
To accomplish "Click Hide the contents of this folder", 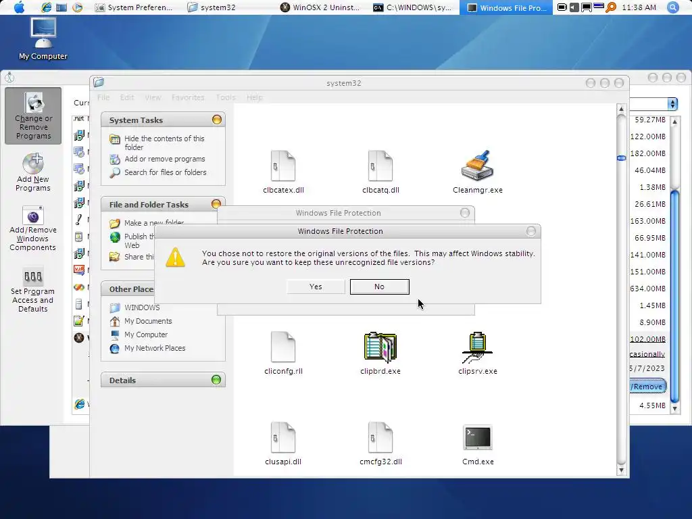I will coord(164,143).
